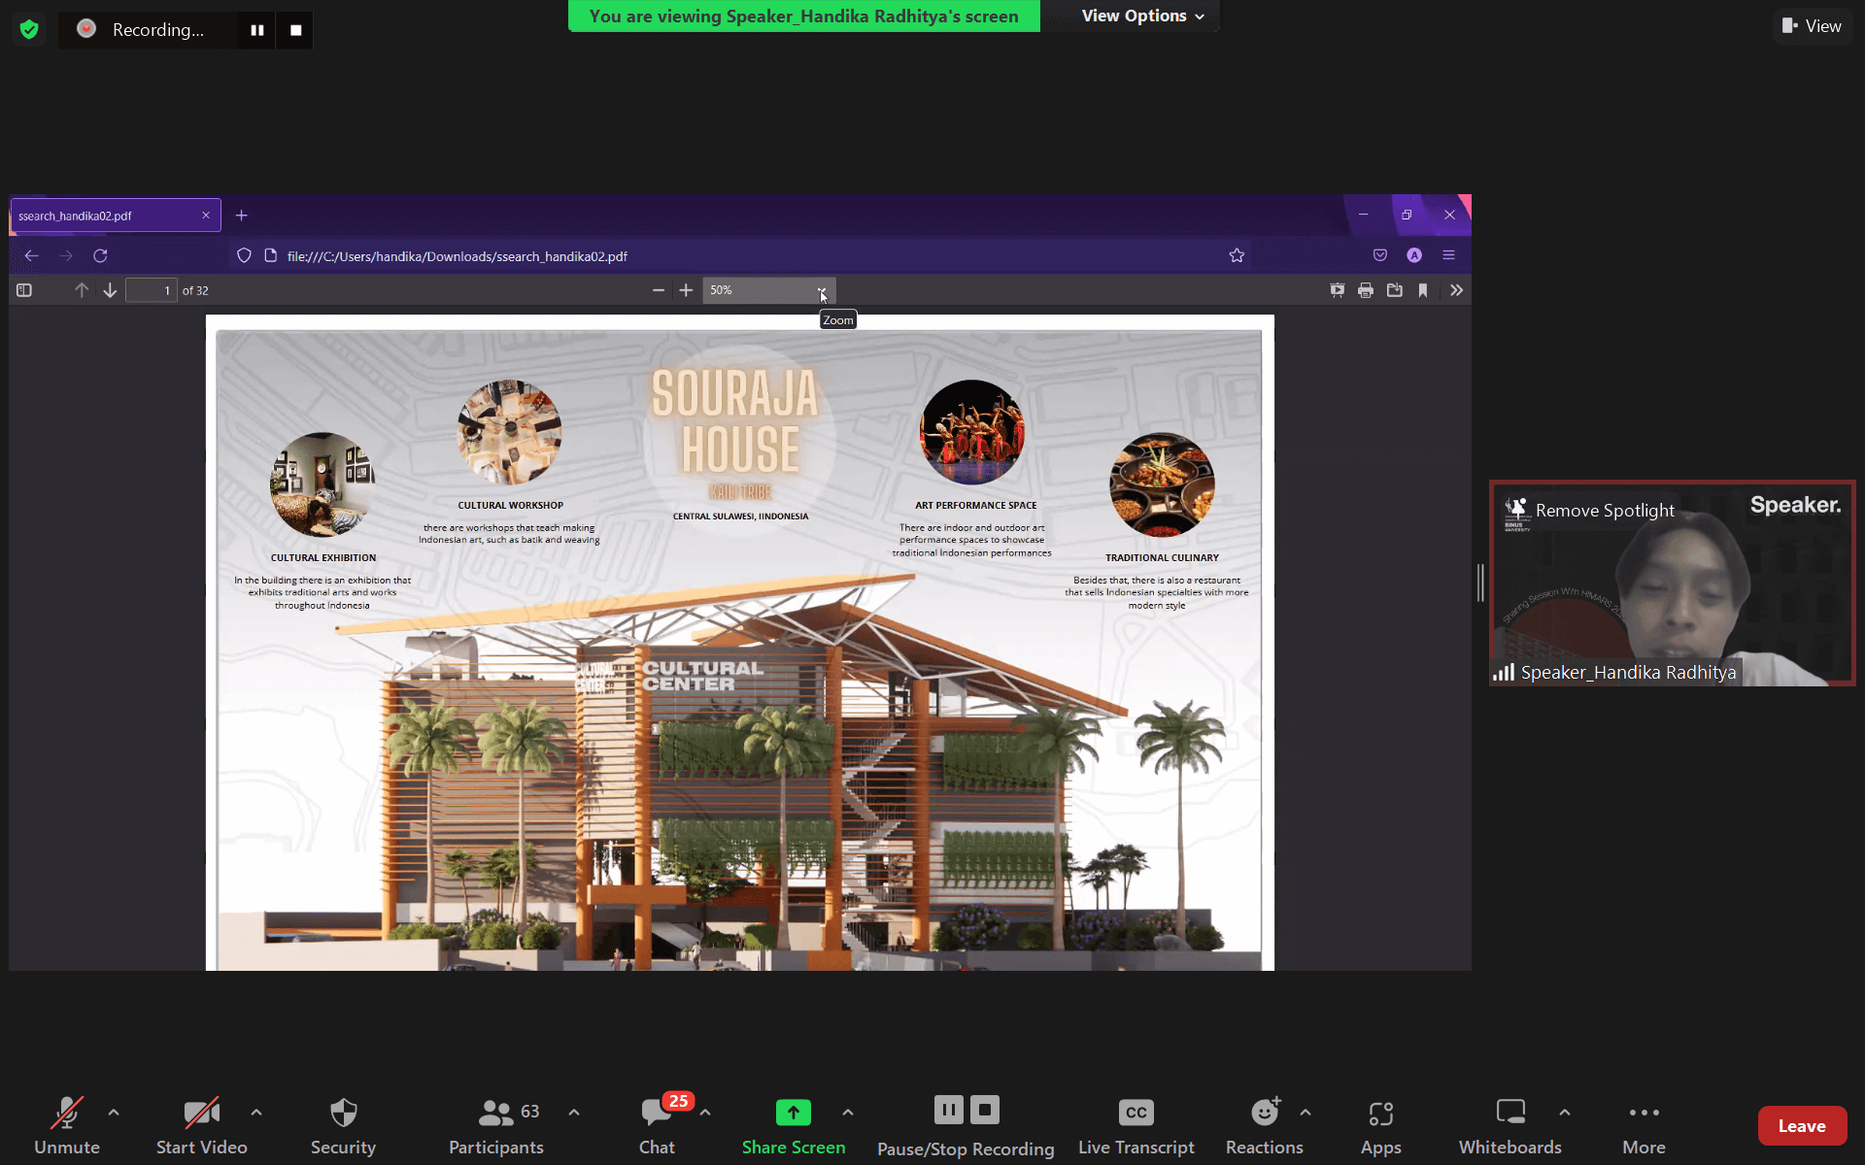
Task: Start Video camera toggle
Action: click(x=202, y=1126)
